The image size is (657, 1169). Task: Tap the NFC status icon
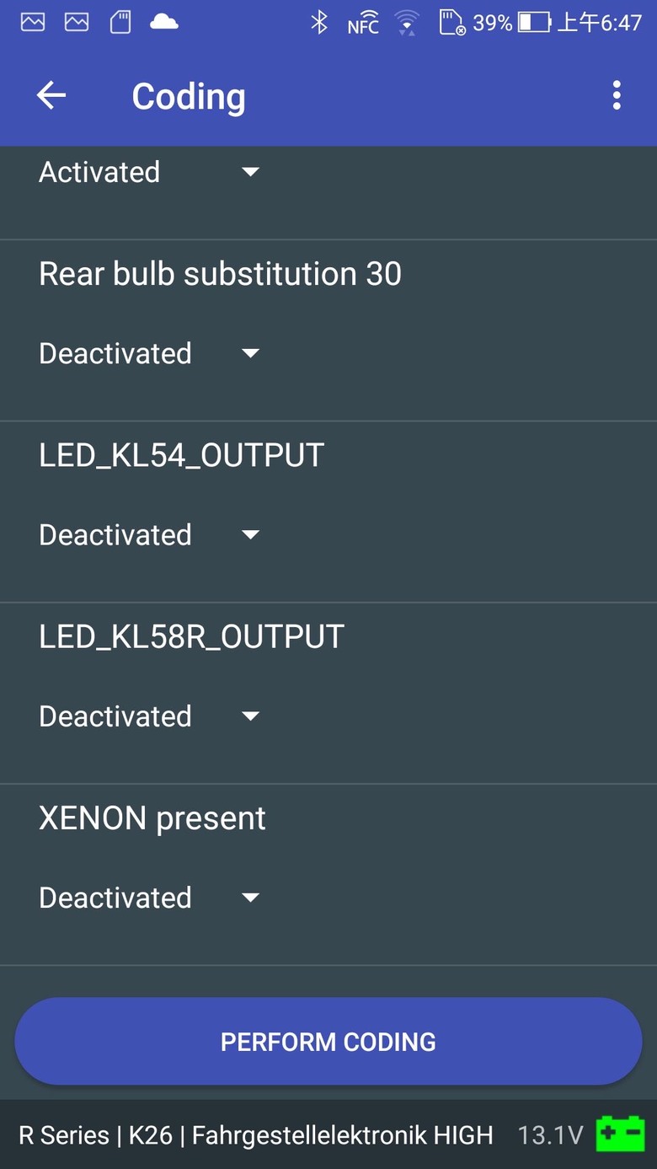(363, 25)
